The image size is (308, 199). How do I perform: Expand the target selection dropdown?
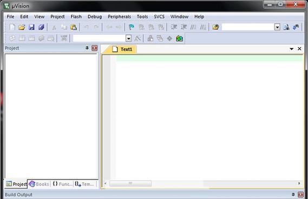[x=128, y=38]
